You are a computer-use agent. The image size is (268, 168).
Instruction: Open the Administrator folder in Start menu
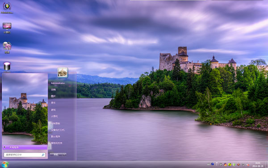pos(58,83)
